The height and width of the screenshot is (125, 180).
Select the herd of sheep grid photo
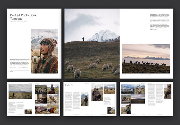pyautogui.click(x=41, y=89)
